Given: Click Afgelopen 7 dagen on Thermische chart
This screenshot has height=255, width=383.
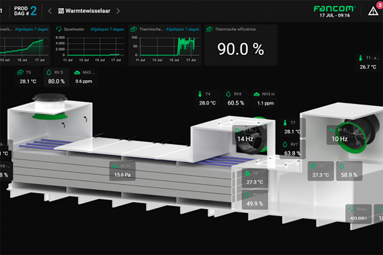Looking at the screenshot, I should (182, 29).
